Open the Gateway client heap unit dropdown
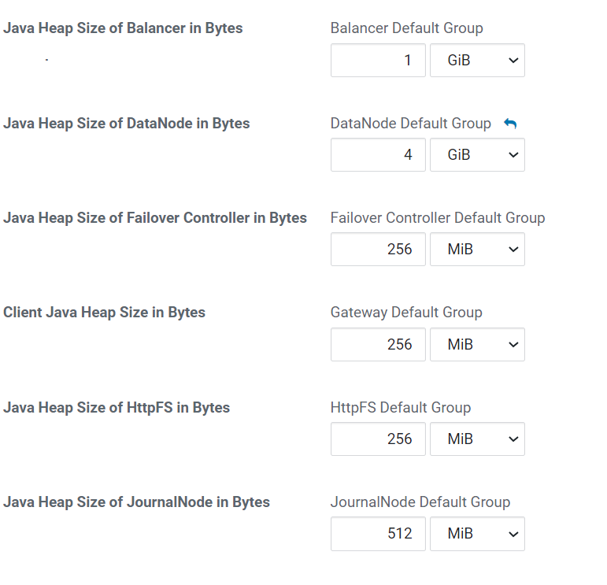 [x=477, y=345]
